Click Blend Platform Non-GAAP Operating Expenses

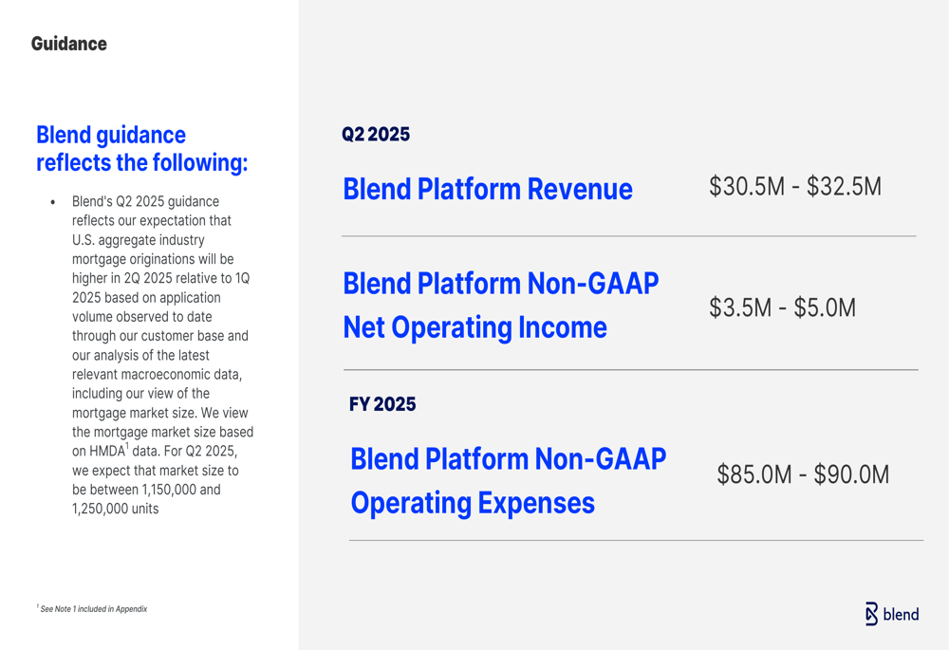pos(509,481)
